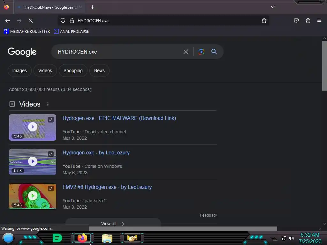
Task: Bookmark this page with the star
Action: [x=264, y=21]
